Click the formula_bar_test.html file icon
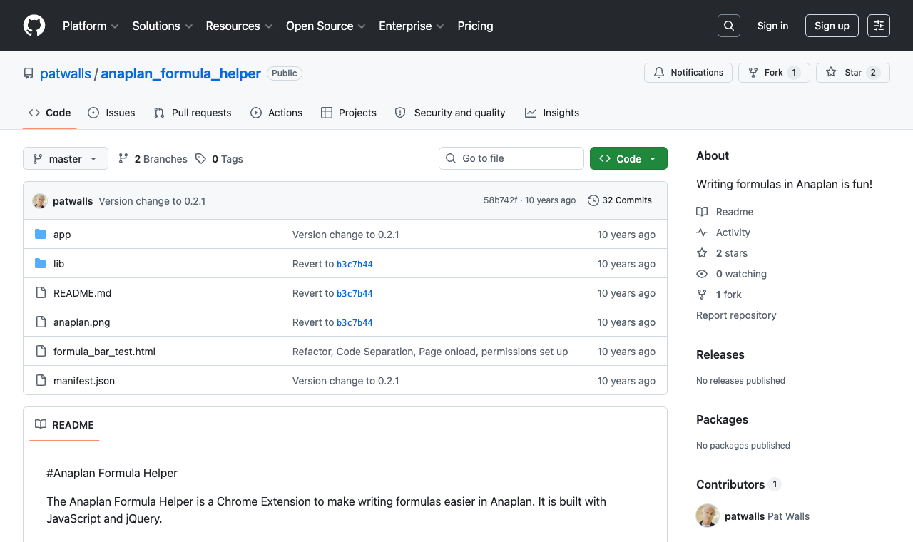 click(x=41, y=352)
